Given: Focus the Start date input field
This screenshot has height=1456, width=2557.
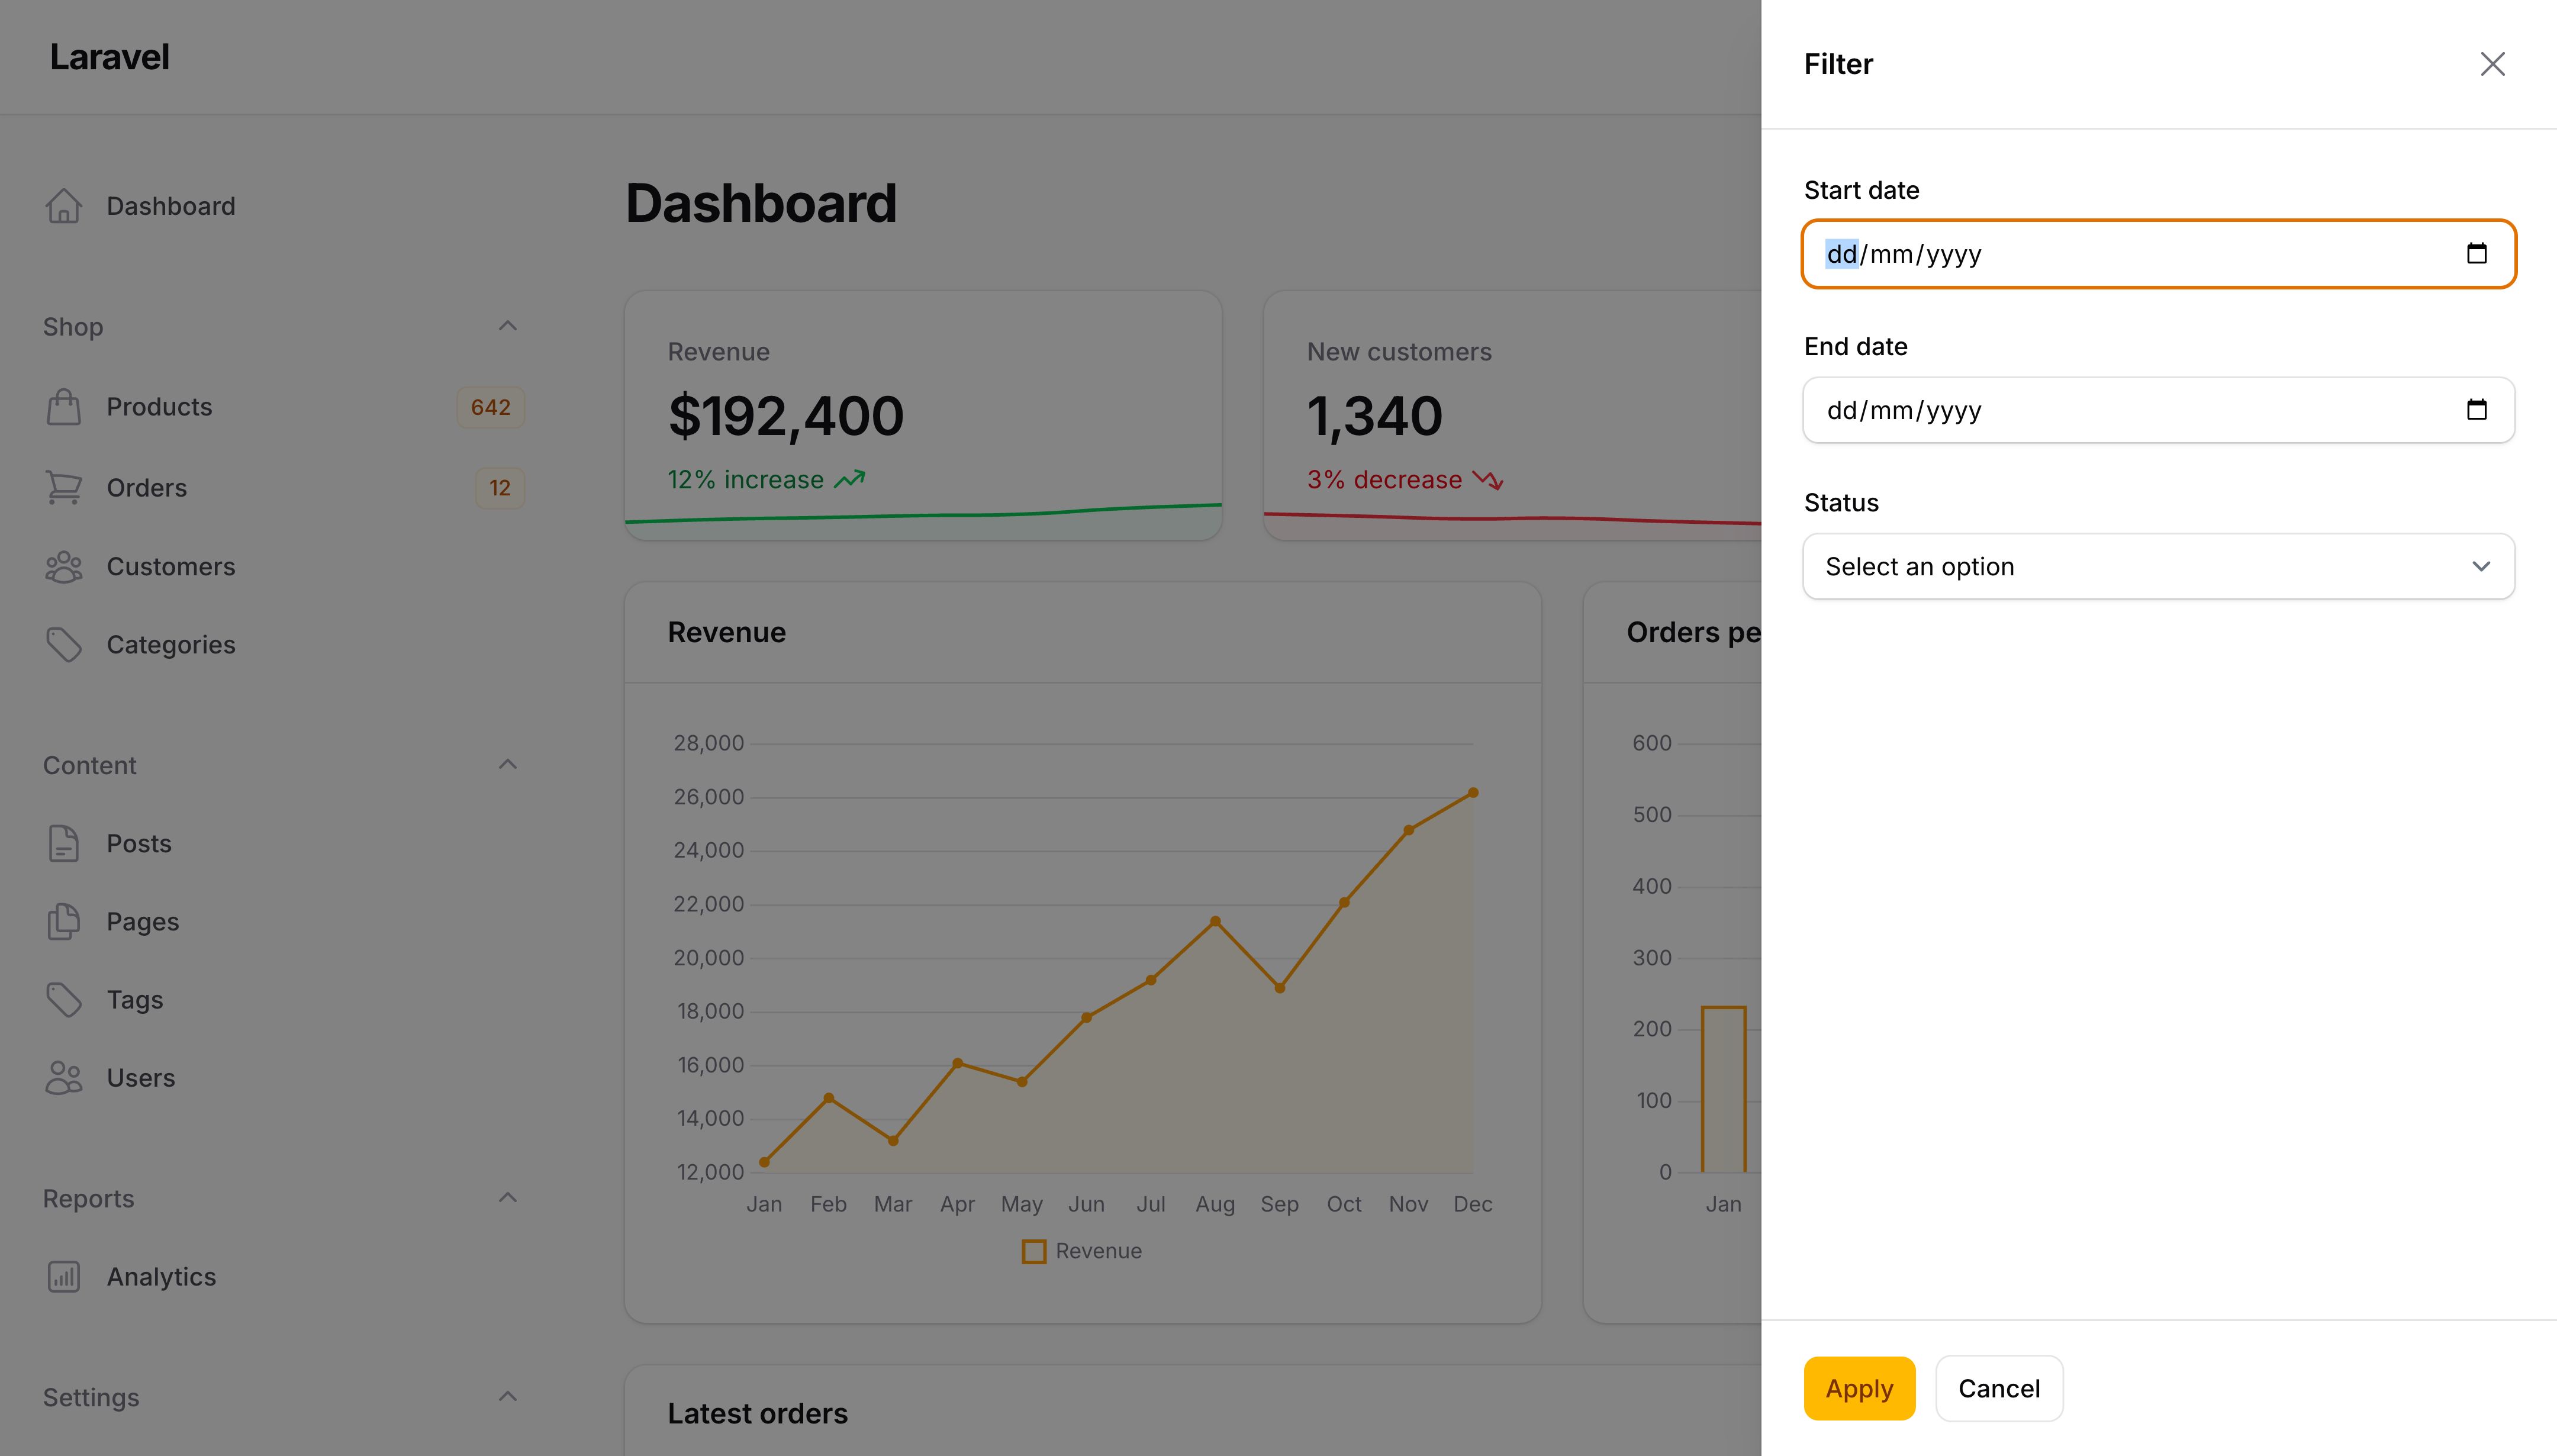Looking at the screenshot, I should tap(2158, 254).
